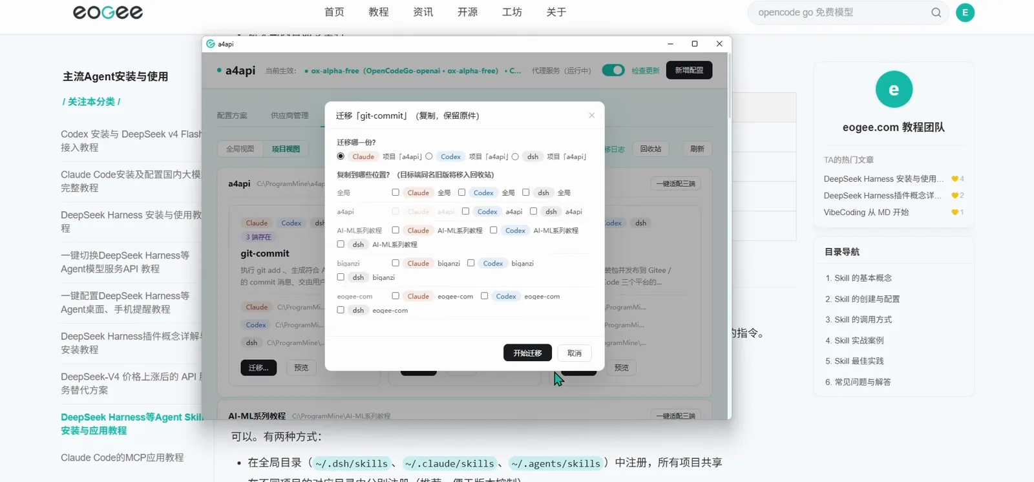The width and height of the screenshot is (1034, 482).
Task: Switch to 供应商管理 tab
Action: (x=290, y=116)
